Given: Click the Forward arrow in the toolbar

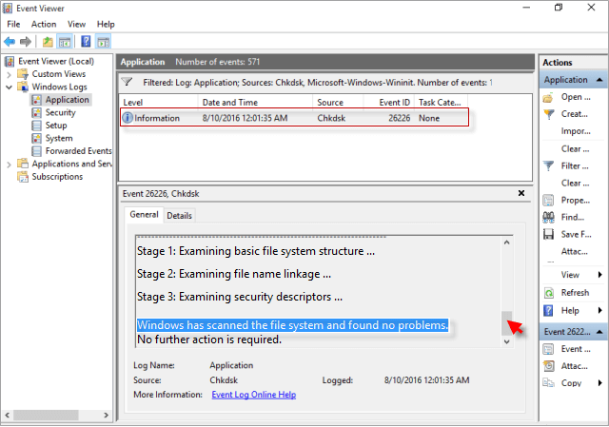Looking at the screenshot, I should tap(26, 42).
